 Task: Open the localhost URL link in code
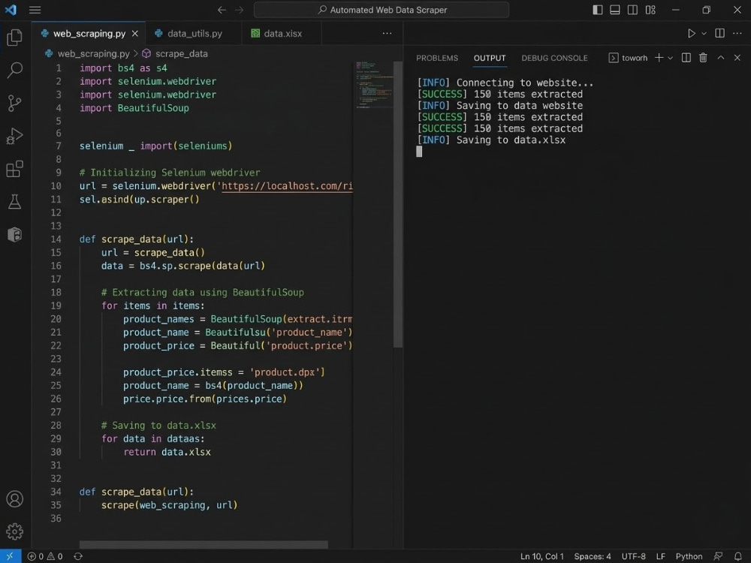coord(287,186)
